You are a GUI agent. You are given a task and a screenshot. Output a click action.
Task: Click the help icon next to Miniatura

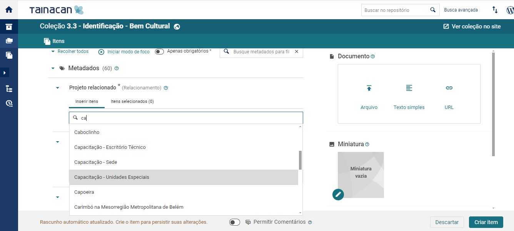click(367, 144)
